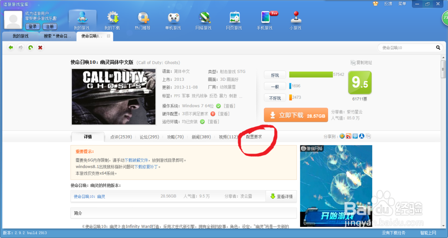The height and width of the screenshot is (238, 448).
Task: Click the 立即下载 28.57GB button
Action: click(296, 115)
